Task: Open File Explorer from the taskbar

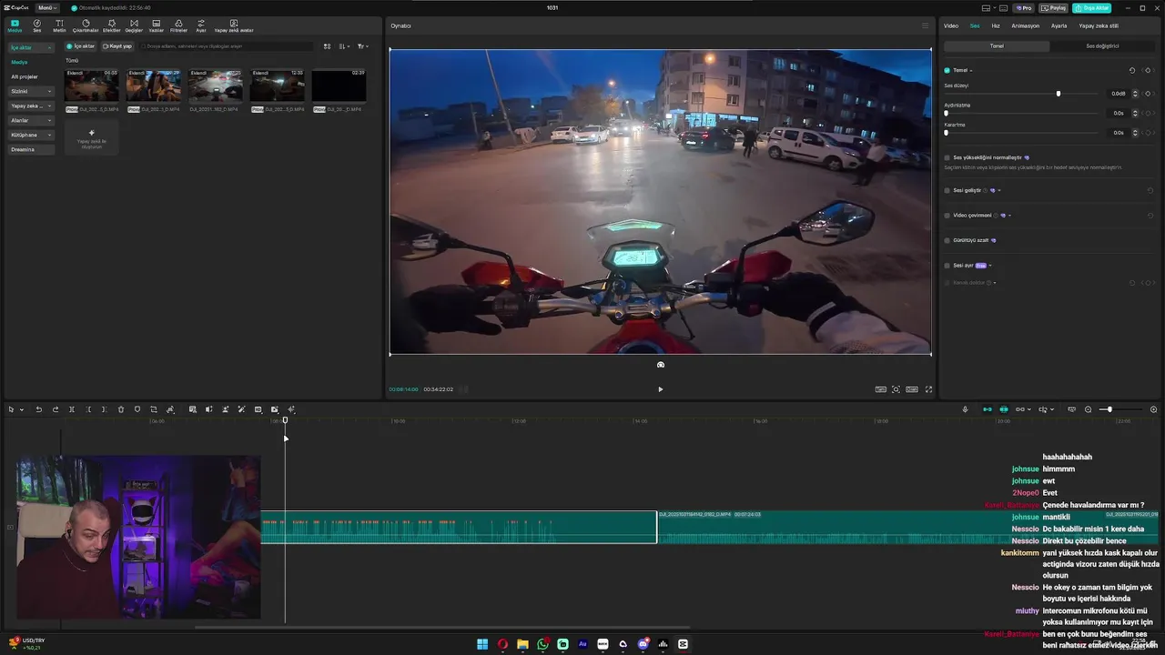Action: point(522,644)
